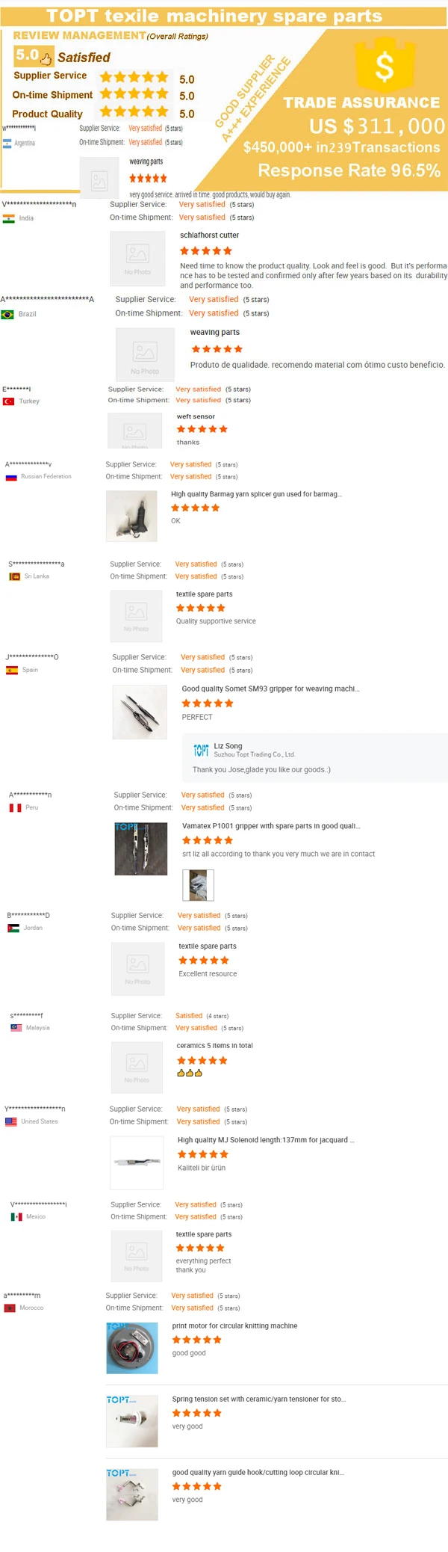This screenshot has height=1552, width=448.
Task: Open the Spring tension set product link
Action: point(258,1399)
